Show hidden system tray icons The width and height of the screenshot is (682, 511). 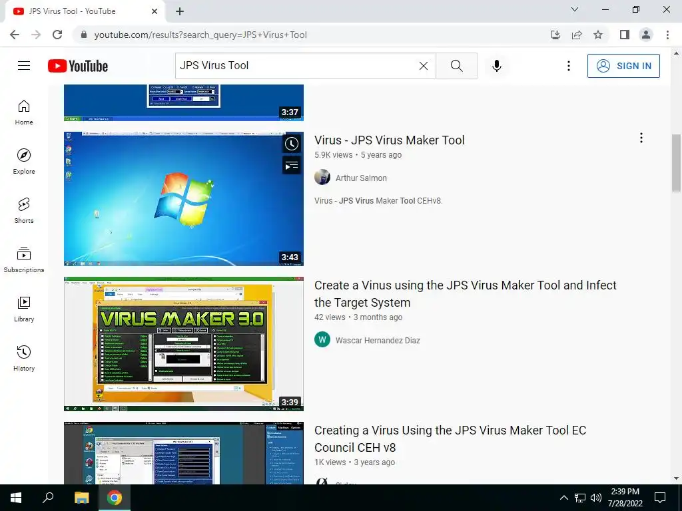[563, 498]
